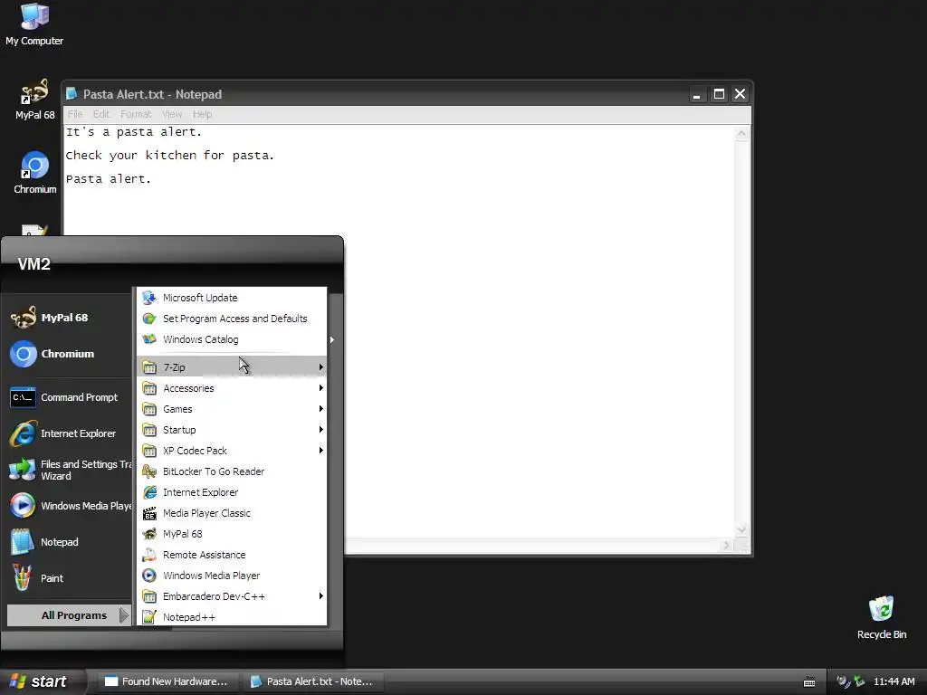Open Internet Explorer in start menu left column
Image resolution: width=927 pixels, height=695 pixels.
tap(66, 433)
